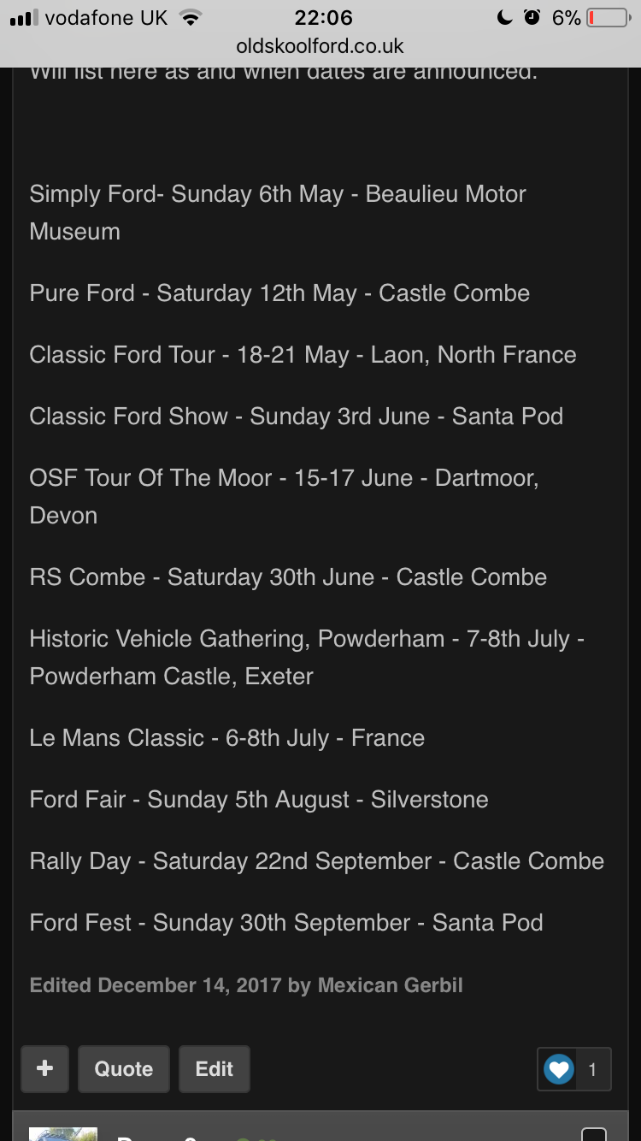Tap the plus multiquote button
641x1141 pixels.
pos(45,1068)
